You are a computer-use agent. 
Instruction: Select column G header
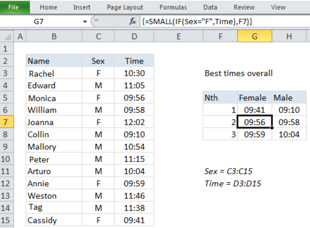tap(255, 36)
